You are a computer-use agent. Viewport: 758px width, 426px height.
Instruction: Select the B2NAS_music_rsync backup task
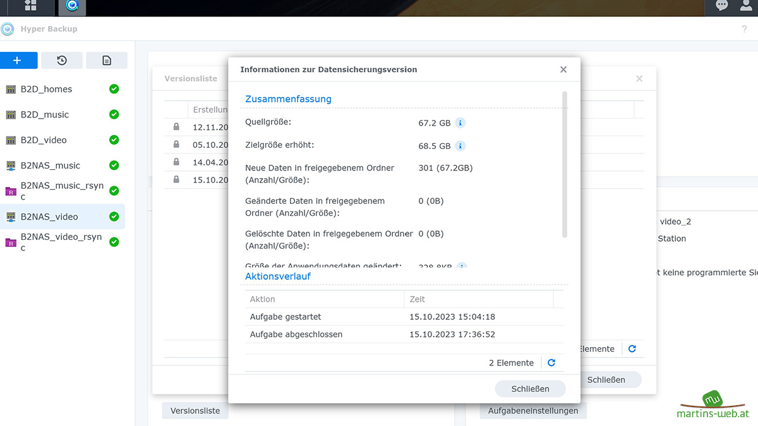(63, 191)
